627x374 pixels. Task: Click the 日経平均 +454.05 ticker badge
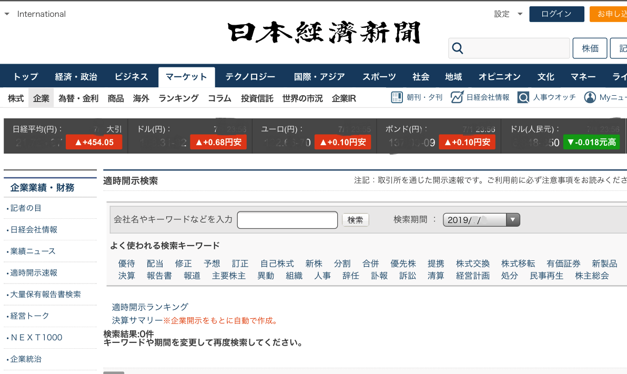tap(94, 142)
